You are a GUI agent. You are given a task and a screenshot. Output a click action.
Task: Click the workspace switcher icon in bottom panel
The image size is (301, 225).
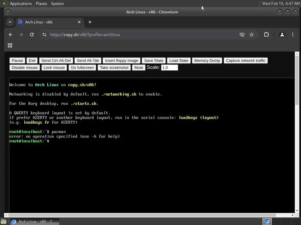point(267,221)
